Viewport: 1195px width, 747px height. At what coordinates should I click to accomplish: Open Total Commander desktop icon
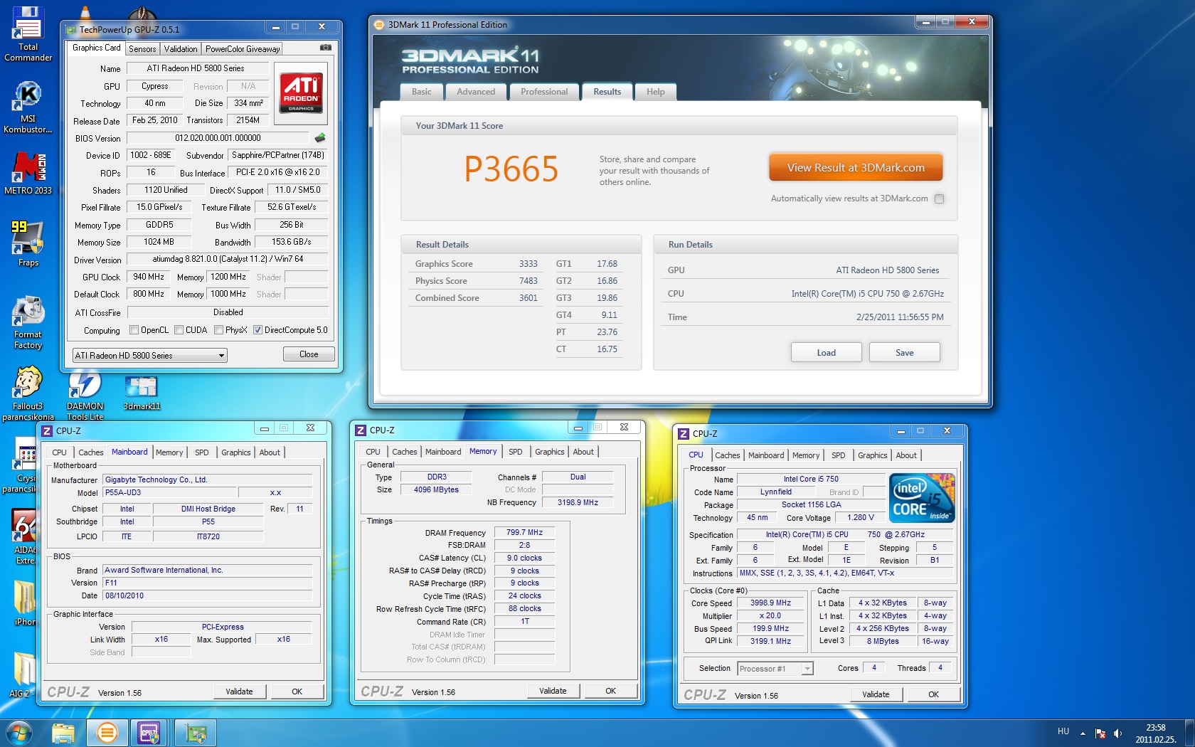click(x=28, y=33)
